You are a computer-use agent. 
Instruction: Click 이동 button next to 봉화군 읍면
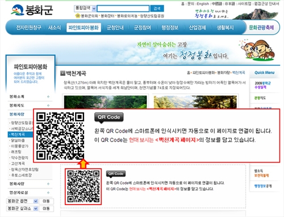(47, 201)
